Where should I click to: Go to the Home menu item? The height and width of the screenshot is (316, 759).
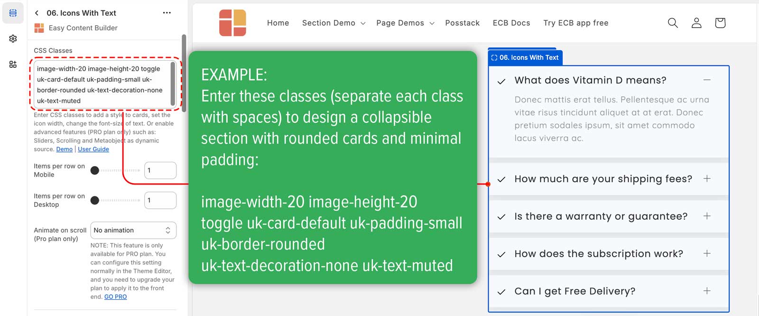[x=278, y=23]
